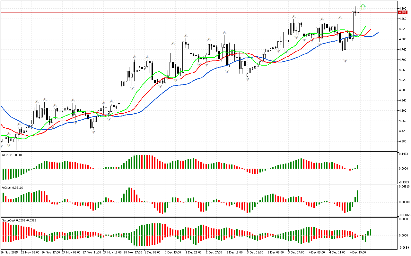Image resolution: width=411 pixels, height=256 pixels.
Task: Click the AOcust 0.0318 indicator label
Action: point(12,155)
